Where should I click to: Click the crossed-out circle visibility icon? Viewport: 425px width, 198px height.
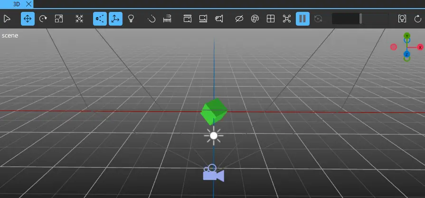(239, 19)
